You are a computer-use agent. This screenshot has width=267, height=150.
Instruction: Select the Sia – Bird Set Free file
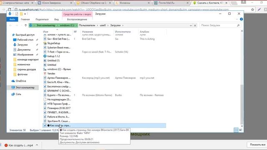tap(58, 39)
